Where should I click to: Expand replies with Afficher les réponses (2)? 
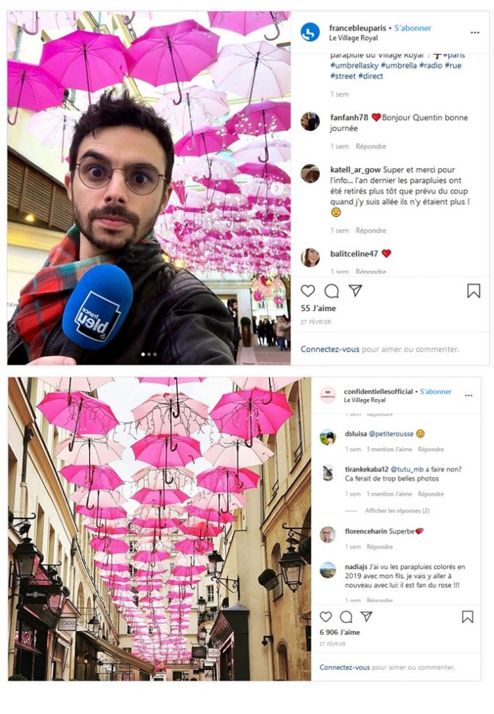click(x=397, y=511)
